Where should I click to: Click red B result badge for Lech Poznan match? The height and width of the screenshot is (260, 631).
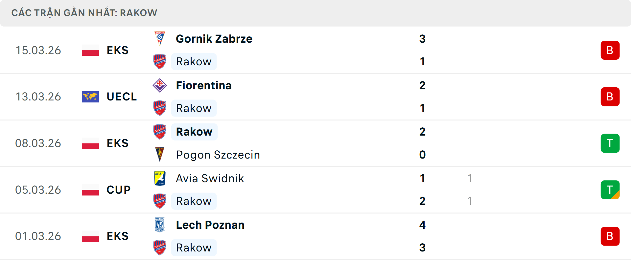610,236
